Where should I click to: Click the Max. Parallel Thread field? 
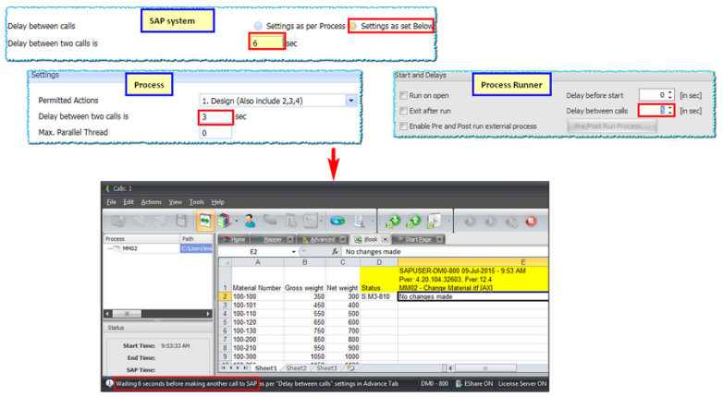pos(215,133)
